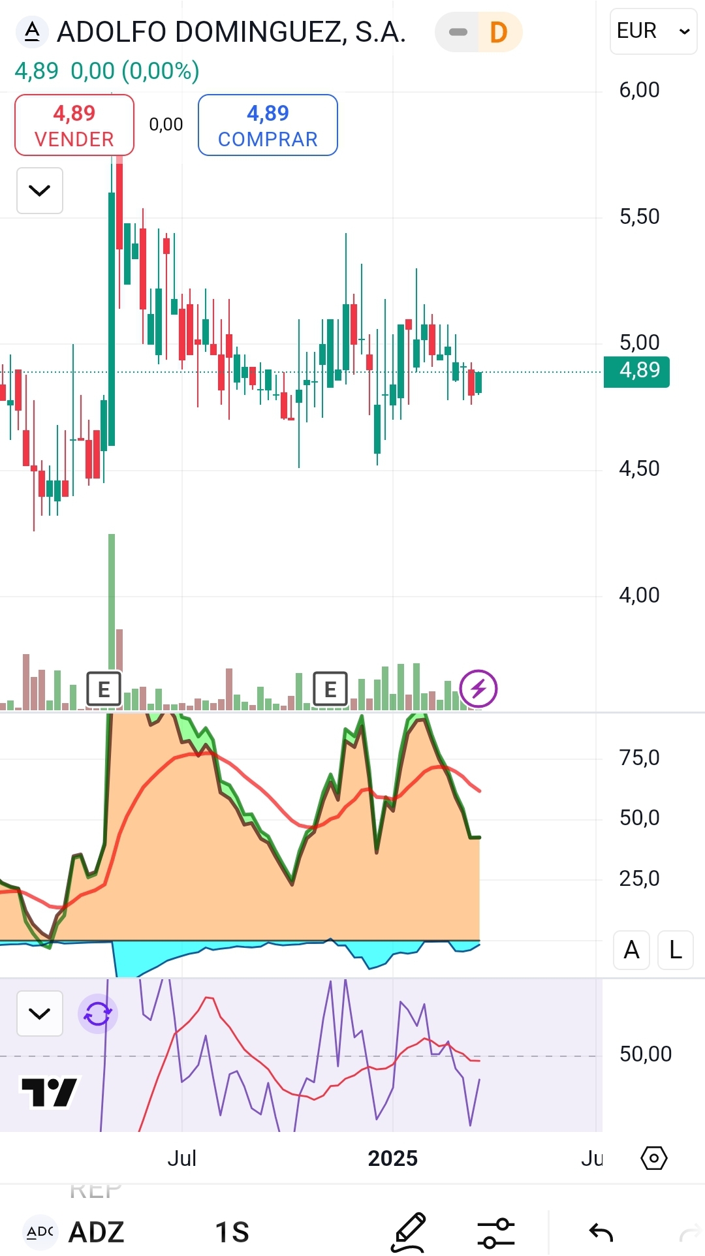Tap the COMPRAR 4,89 buy button
Viewport: 705px width, 1256px height.
268,125
